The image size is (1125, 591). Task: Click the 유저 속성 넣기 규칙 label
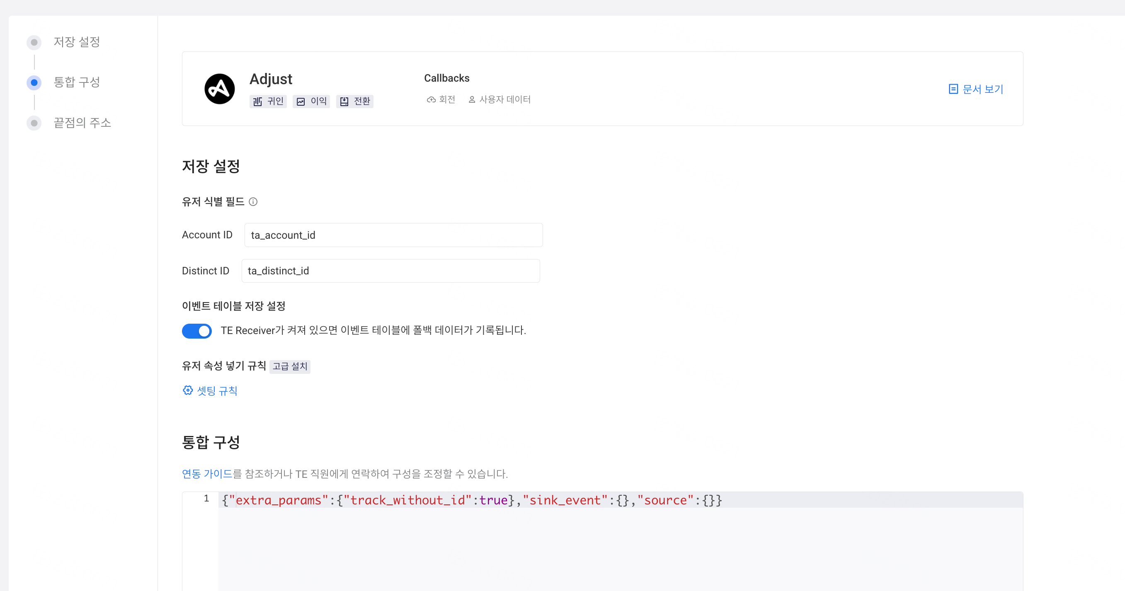click(224, 366)
